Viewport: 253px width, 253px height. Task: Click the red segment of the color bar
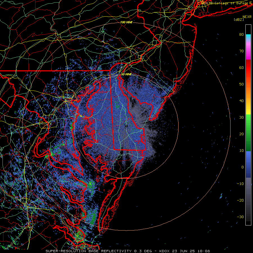click(x=248, y=68)
